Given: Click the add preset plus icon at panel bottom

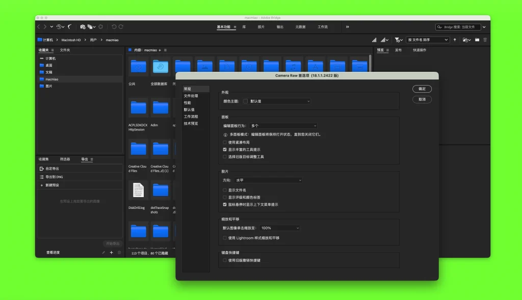Looking at the screenshot, I should point(111,253).
